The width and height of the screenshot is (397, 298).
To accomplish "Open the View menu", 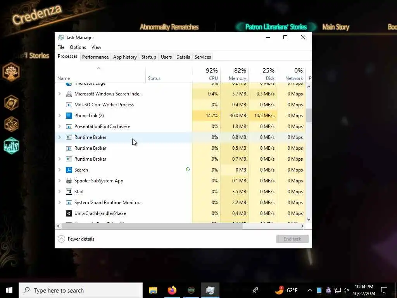I will pyautogui.click(x=96, y=47).
